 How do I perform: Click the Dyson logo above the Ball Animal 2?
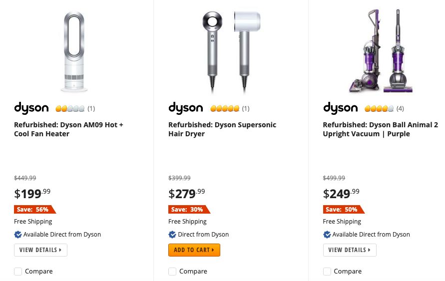tap(341, 108)
